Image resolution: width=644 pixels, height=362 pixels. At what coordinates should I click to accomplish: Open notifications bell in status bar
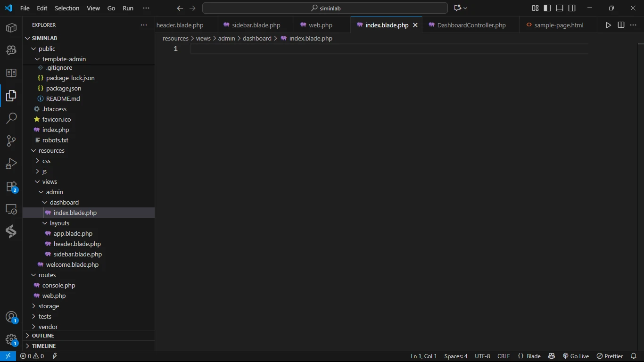point(634,356)
